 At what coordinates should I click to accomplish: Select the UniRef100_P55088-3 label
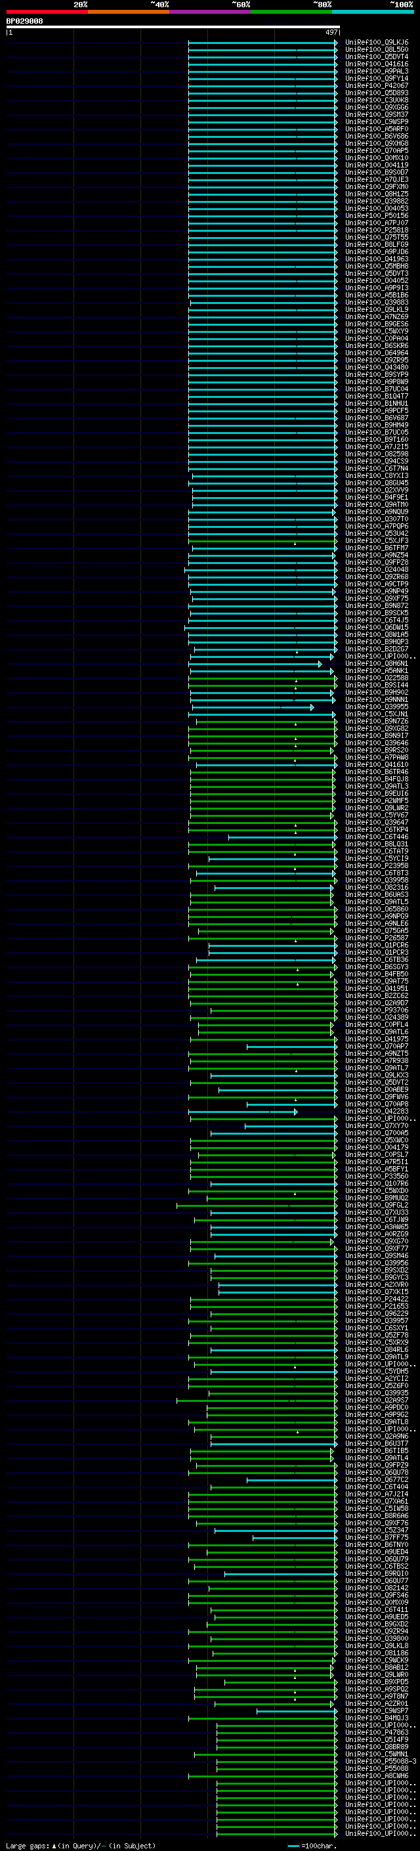[x=381, y=1761]
